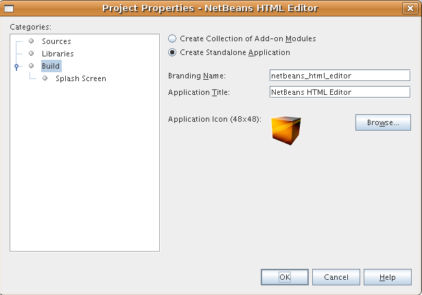Select the Create Standalone Application option
Screen dimensions: 422x295
click(172, 52)
